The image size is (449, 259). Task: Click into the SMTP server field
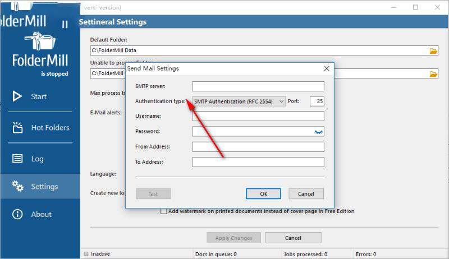(x=258, y=86)
